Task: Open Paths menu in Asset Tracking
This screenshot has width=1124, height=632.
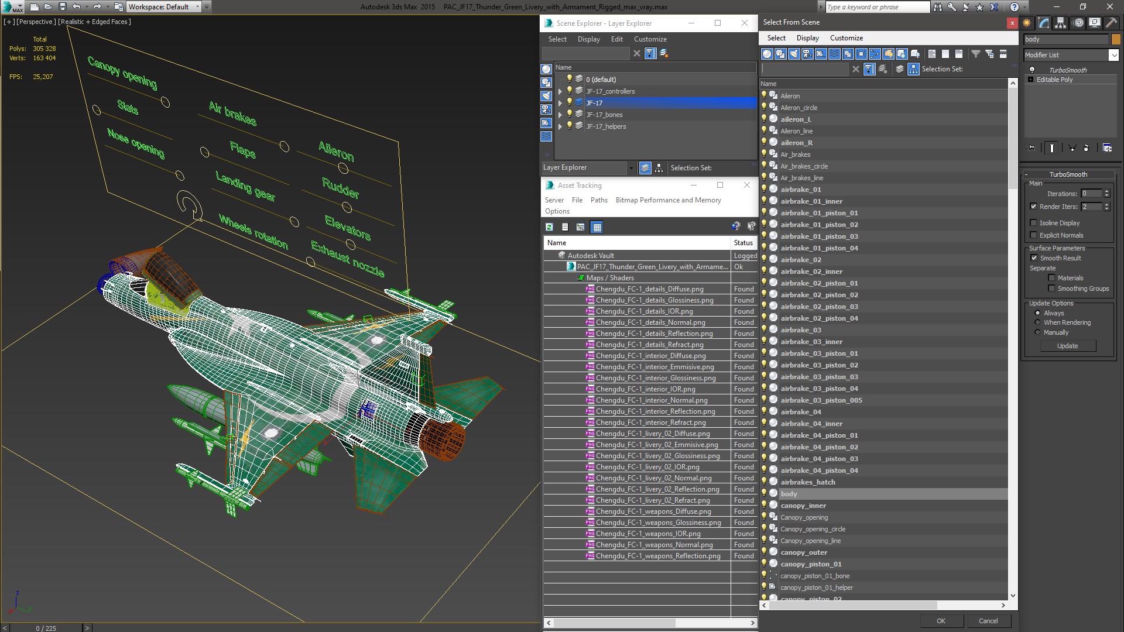Action: point(599,200)
